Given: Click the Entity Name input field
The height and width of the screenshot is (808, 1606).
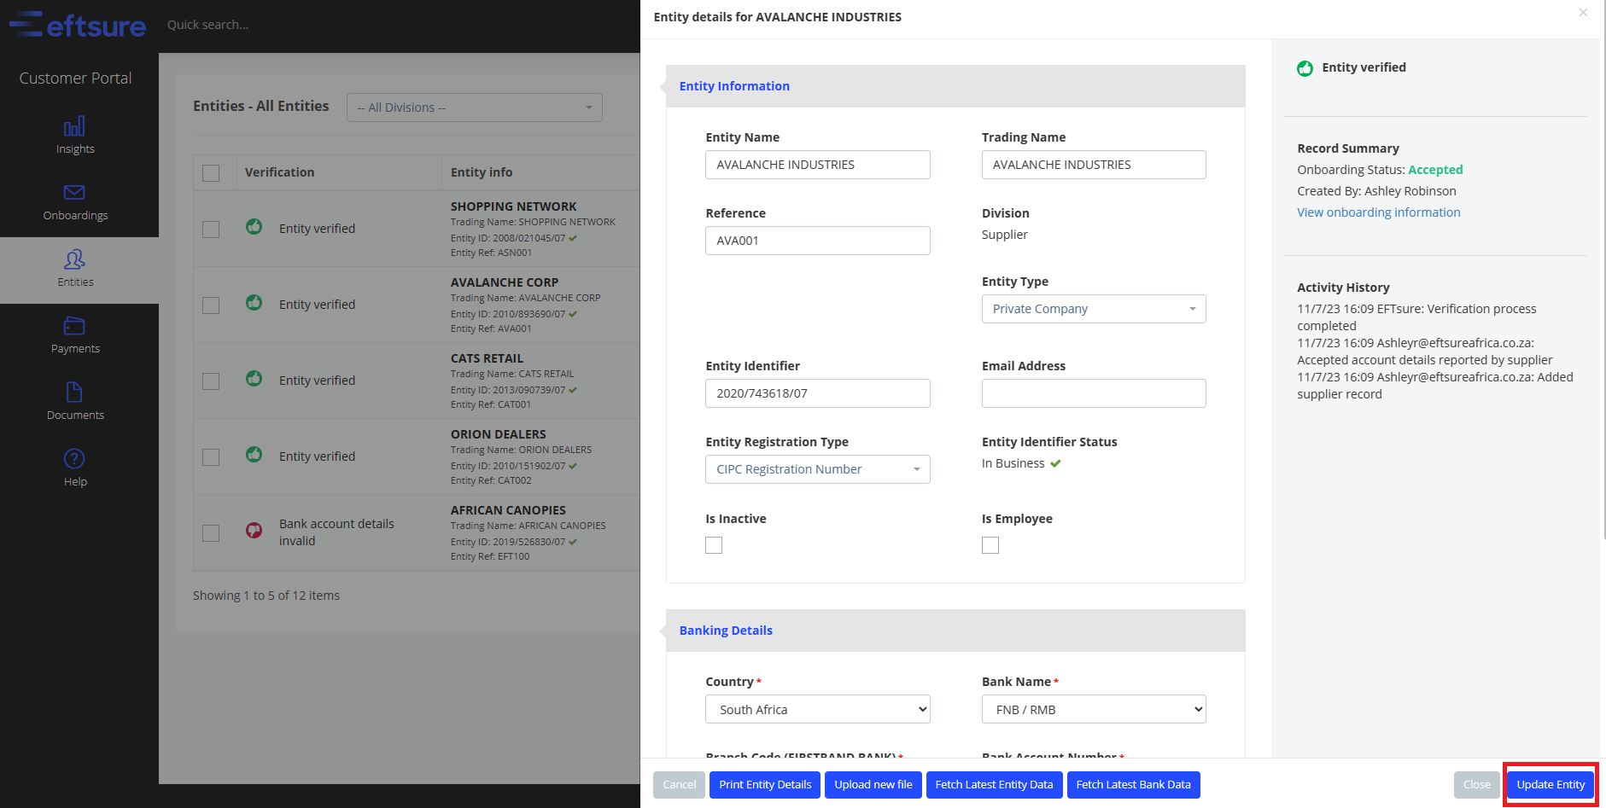Looking at the screenshot, I should click(818, 165).
